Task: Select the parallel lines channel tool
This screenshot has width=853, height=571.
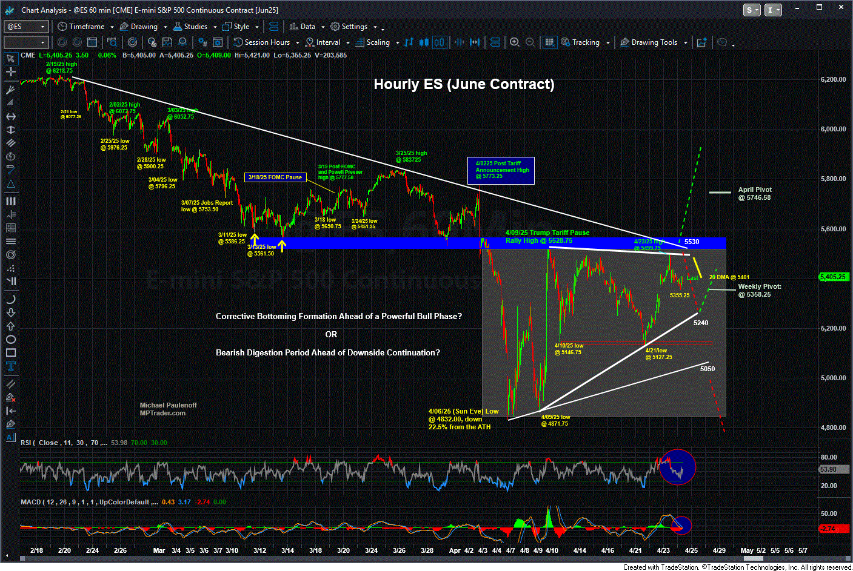Action: [10, 143]
